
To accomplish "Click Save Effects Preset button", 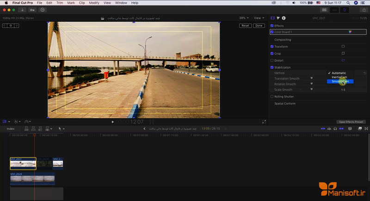I will 351,122.
